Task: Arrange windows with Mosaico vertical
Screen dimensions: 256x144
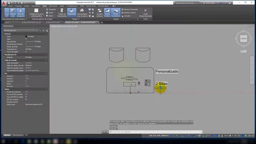Action: pyautogui.click(x=128, y=12)
